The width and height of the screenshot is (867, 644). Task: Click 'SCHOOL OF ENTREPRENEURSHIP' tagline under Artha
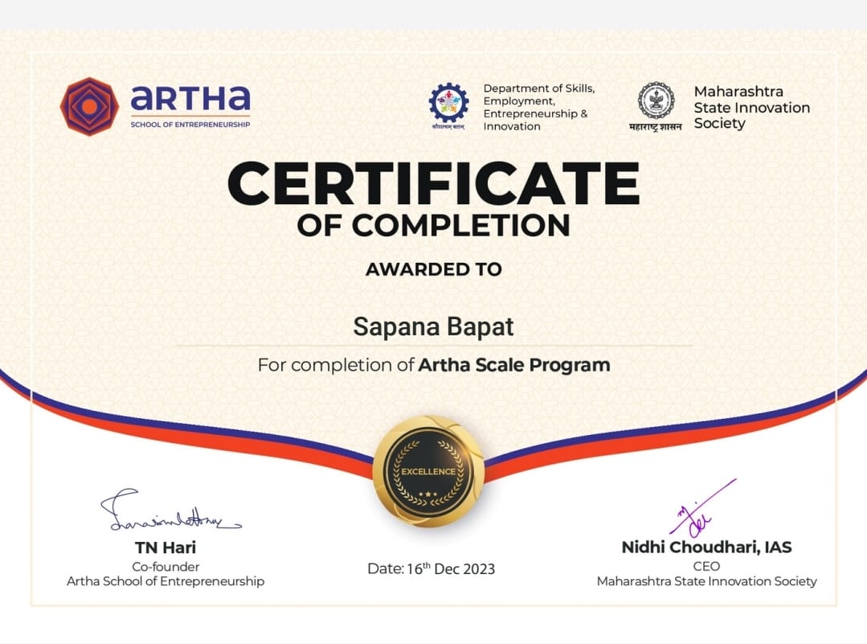tap(190, 125)
